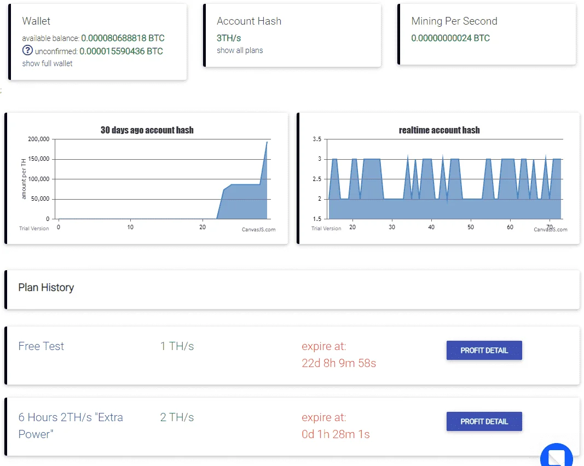Click the 22d 8h 9m 58s expiry countdown

[339, 363]
